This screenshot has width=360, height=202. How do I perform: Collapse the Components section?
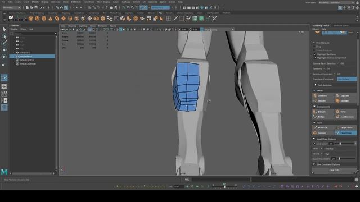pyautogui.click(x=314, y=107)
